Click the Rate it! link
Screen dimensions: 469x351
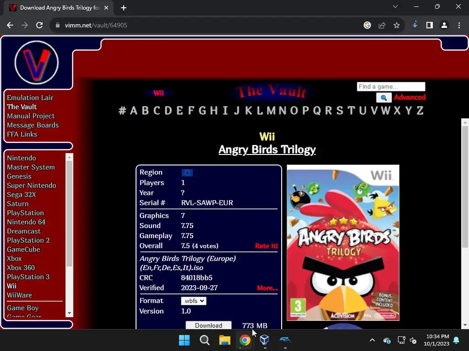(266, 246)
